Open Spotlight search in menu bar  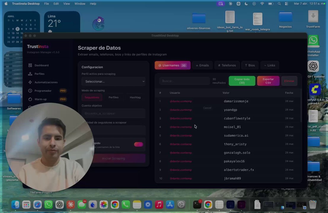coord(279,4)
